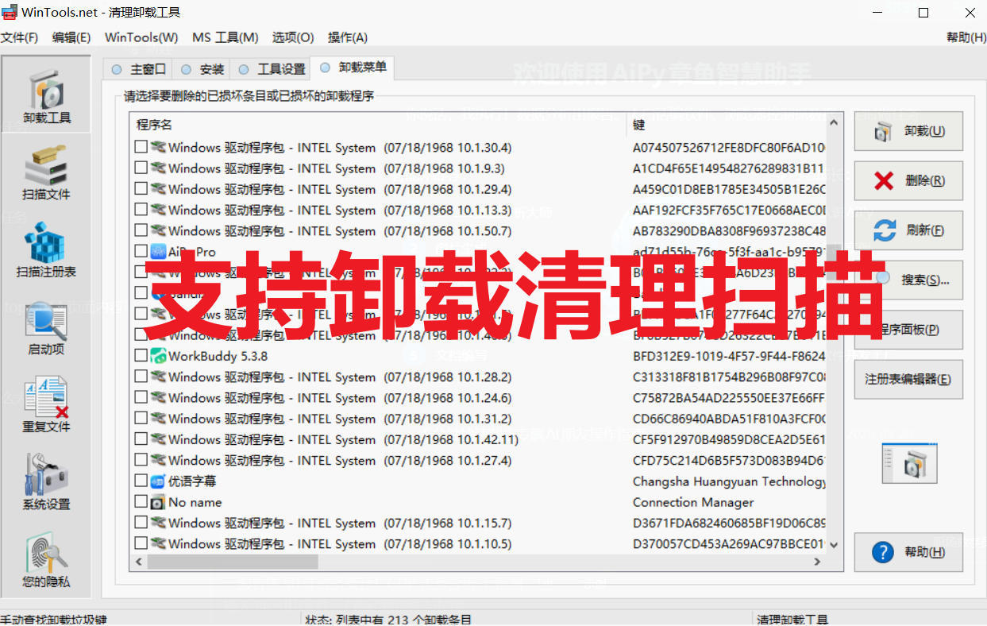Click the WorkBuddy 5.3.8 program icon
The height and width of the screenshot is (626, 987).
click(x=158, y=356)
